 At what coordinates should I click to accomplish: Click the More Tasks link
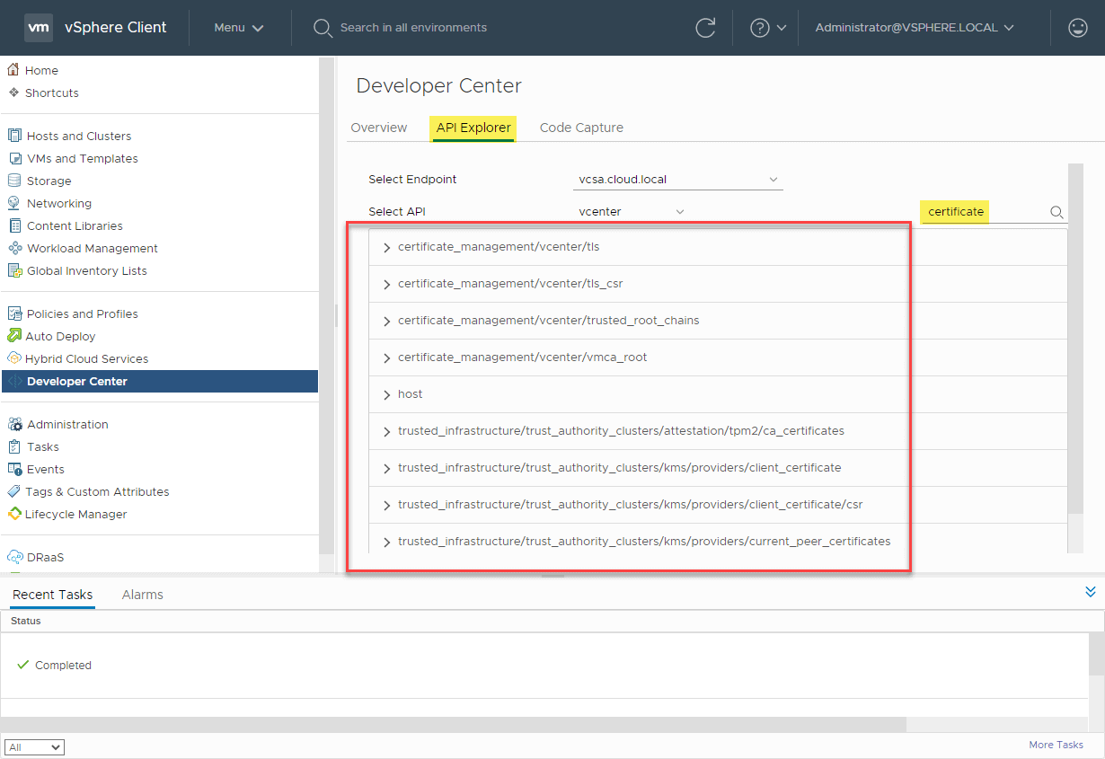point(1056,745)
